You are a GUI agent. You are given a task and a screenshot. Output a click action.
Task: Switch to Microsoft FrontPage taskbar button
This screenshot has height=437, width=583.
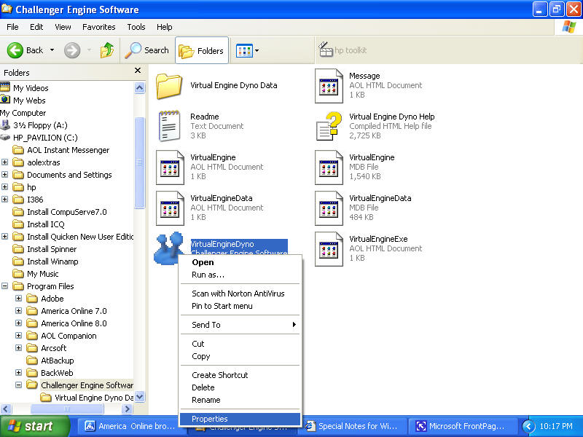coord(462,426)
